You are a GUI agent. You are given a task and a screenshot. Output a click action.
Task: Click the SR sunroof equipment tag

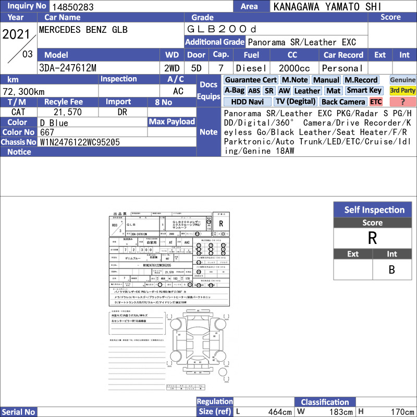[269, 91]
